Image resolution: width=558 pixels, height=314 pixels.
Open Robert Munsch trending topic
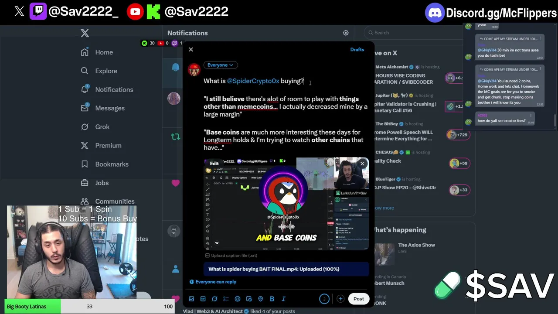[389, 283]
